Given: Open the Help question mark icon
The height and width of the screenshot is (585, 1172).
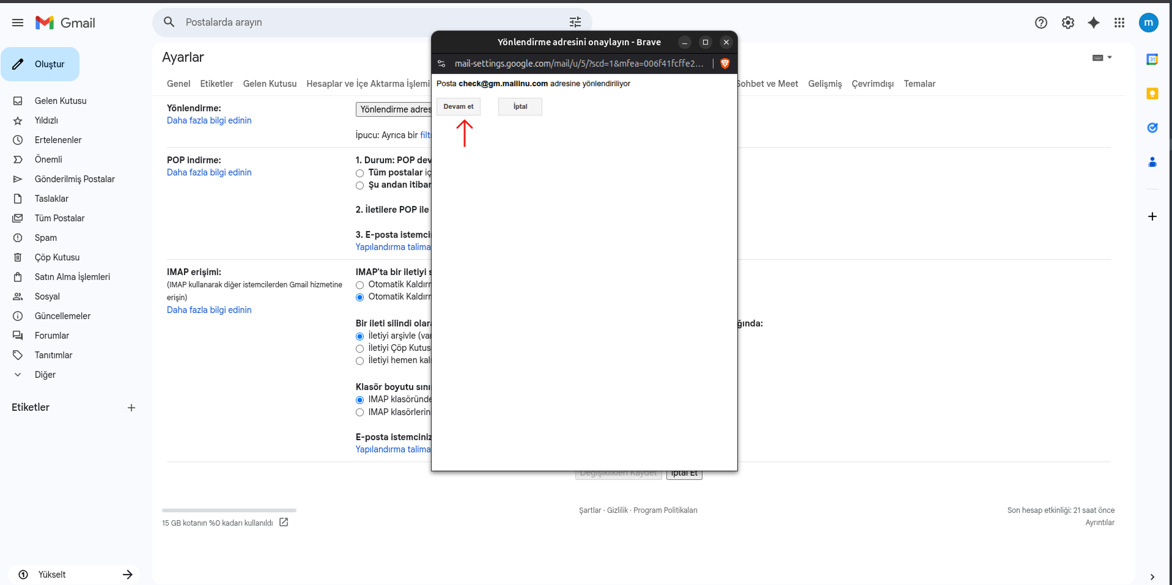Looking at the screenshot, I should tap(1041, 23).
